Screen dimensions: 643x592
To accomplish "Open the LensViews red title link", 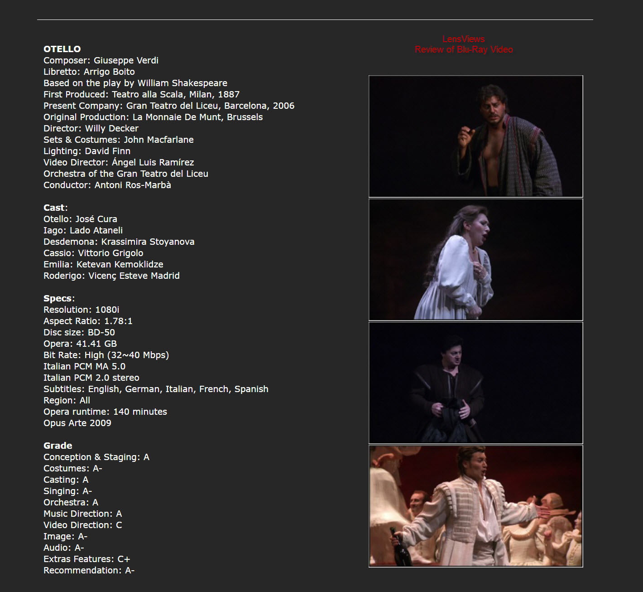I will click(x=464, y=39).
